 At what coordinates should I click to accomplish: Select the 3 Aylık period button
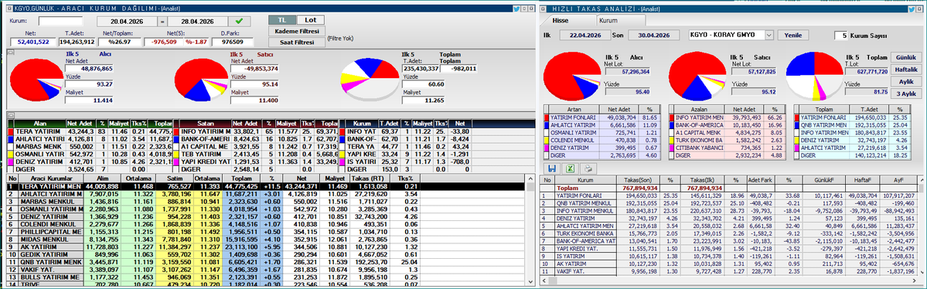pyautogui.click(x=905, y=93)
